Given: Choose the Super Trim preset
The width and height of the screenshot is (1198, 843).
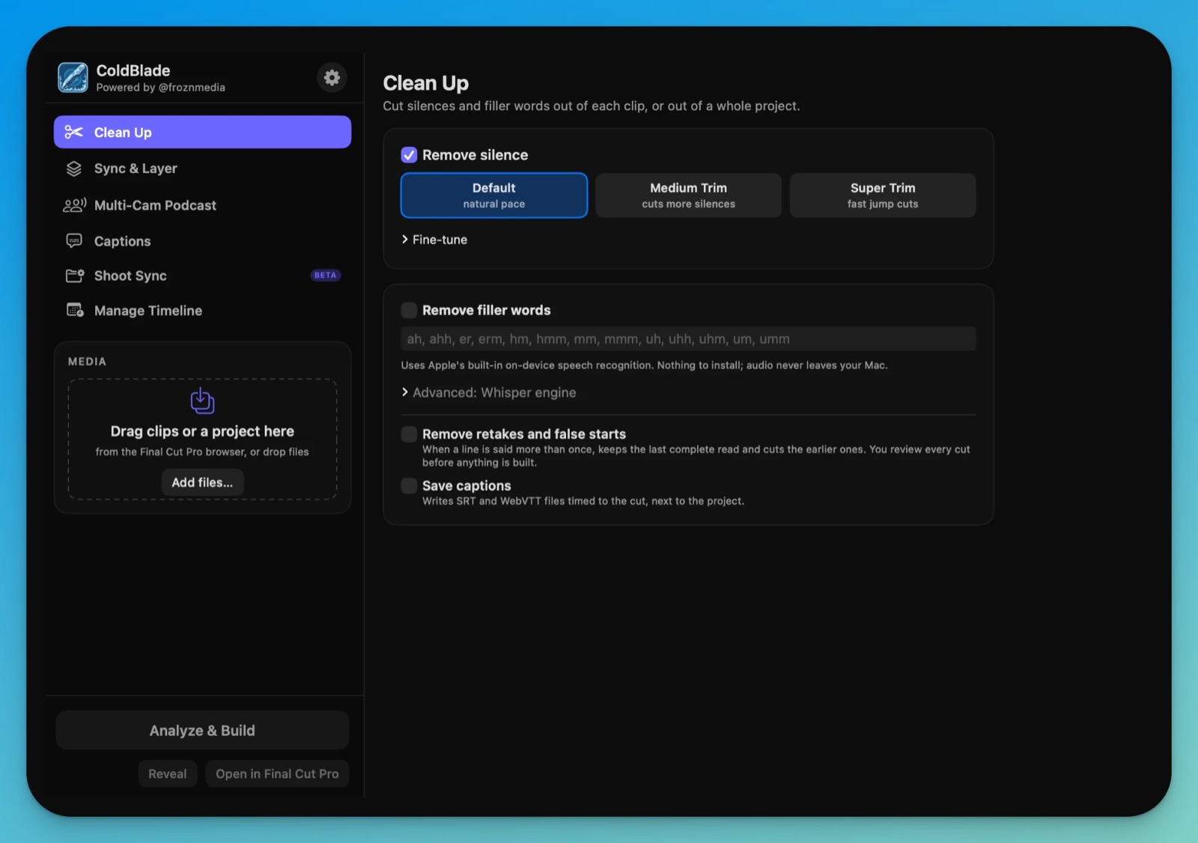Looking at the screenshot, I should tap(883, 195).
